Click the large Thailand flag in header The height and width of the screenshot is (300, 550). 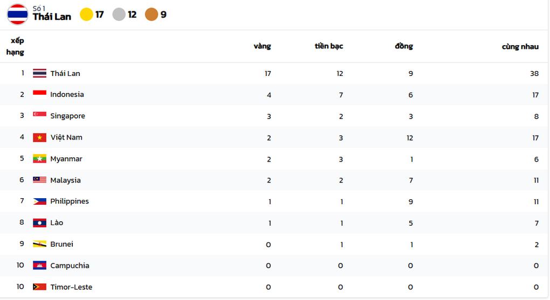click(x=18, y=14)
